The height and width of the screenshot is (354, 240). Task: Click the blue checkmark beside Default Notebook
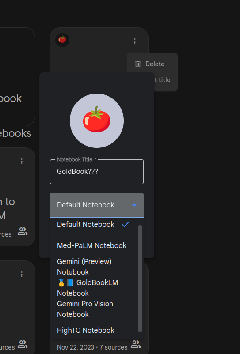[x=126, y=224]
